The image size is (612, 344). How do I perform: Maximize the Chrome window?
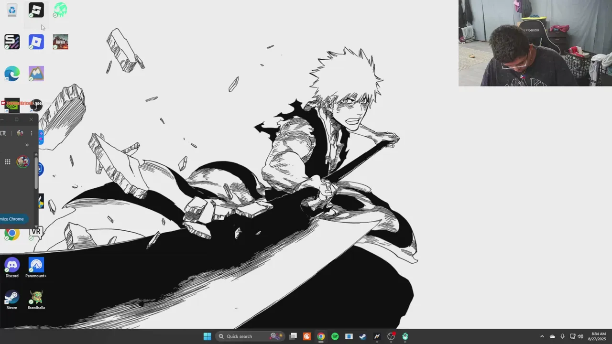click(x=16, y=119)
